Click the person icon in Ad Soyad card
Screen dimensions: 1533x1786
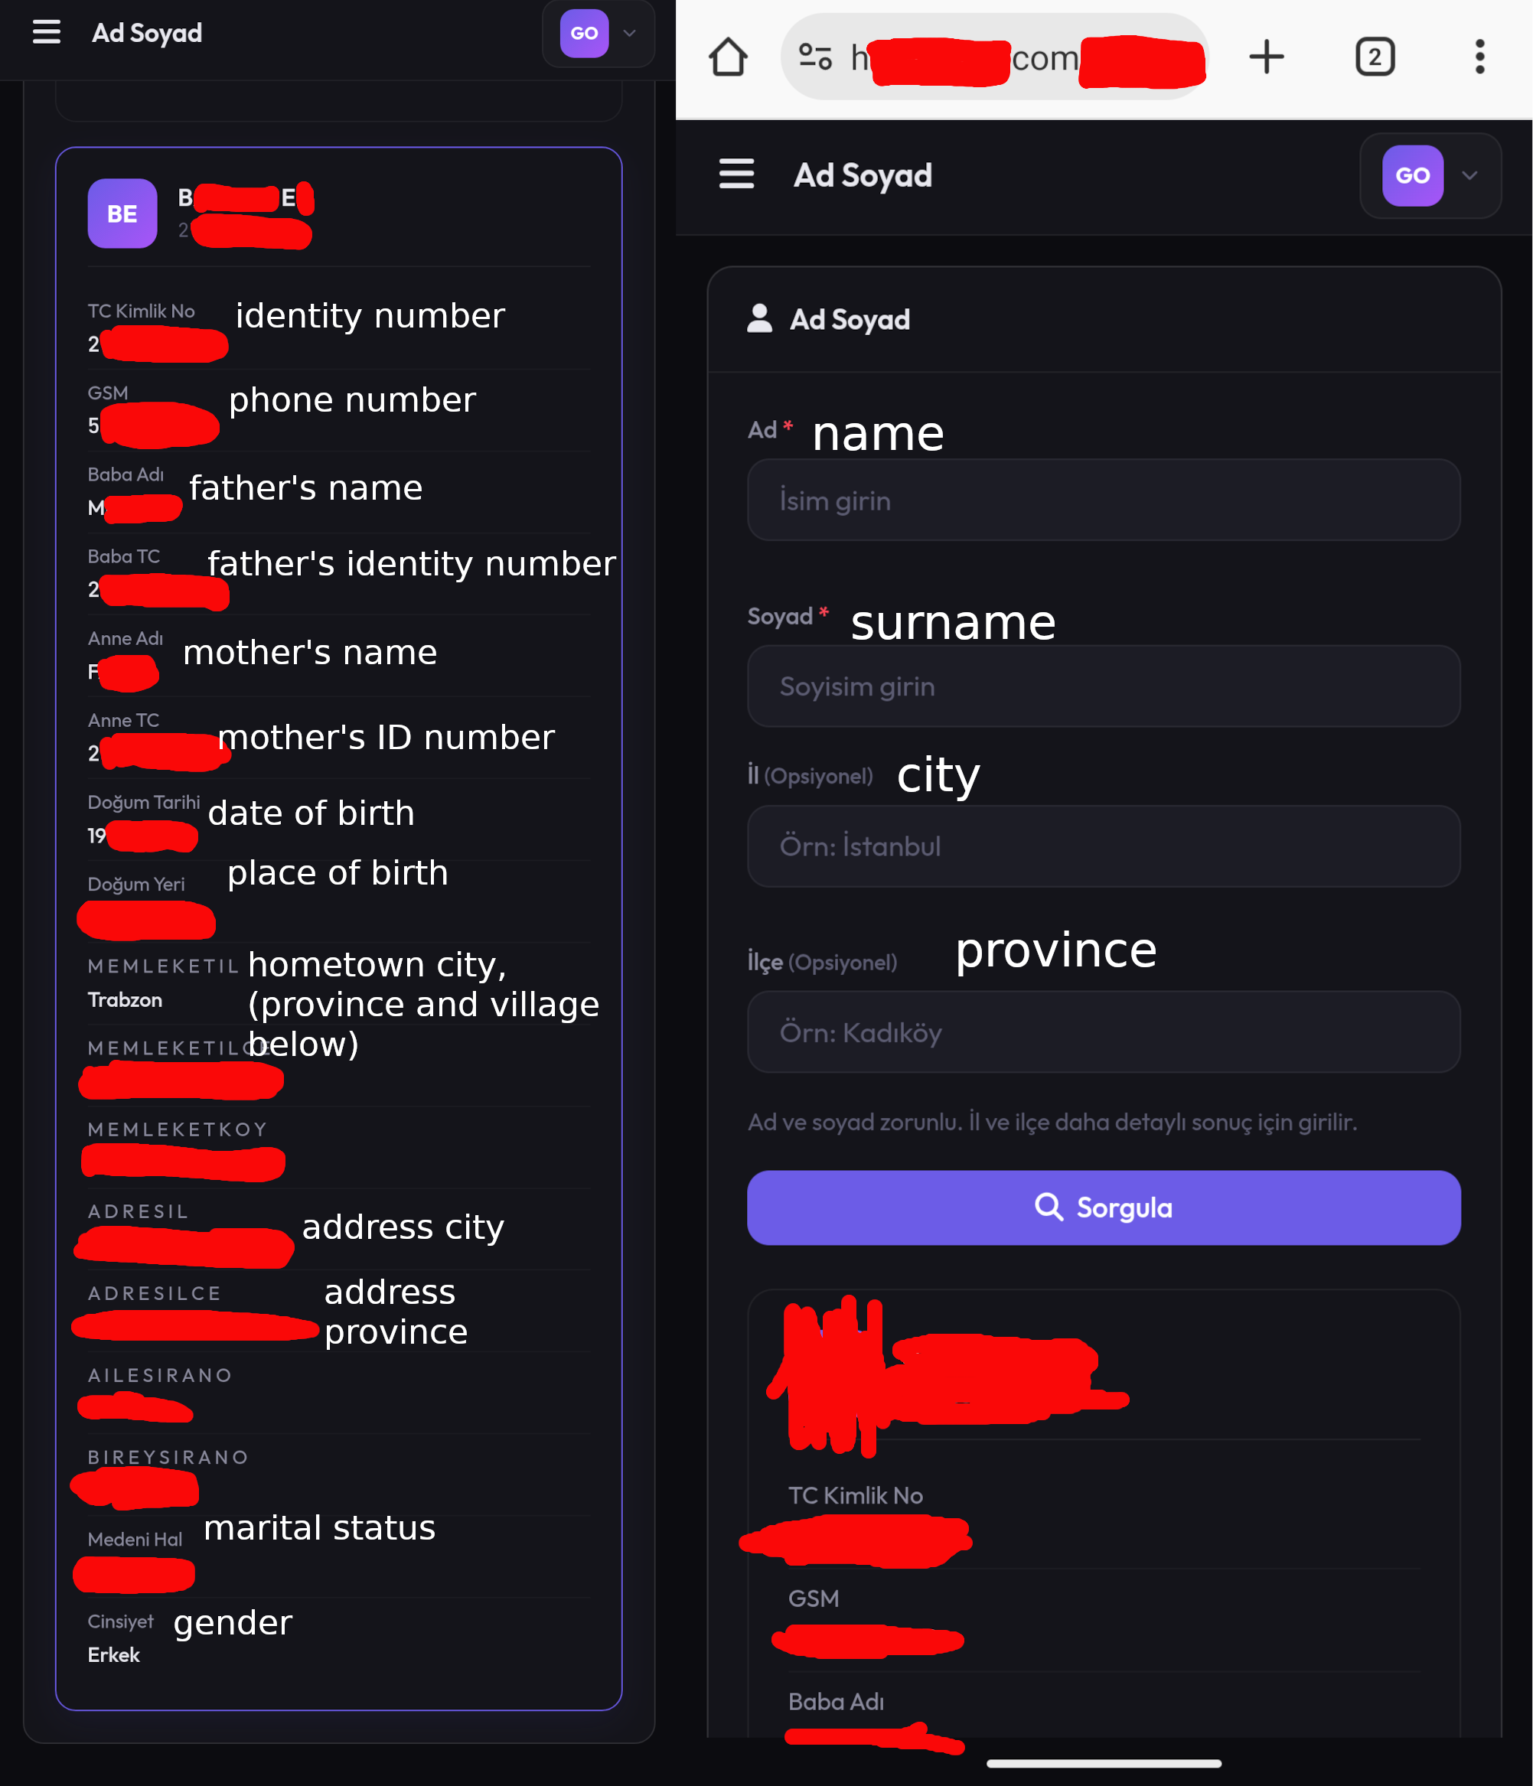pyautogui.click(x=759, y=318)
